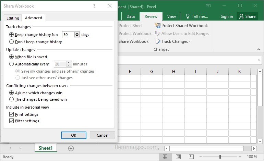Switch to Page Layout view icon
Screen dimensions: 264x161
(x=178, y=157)
